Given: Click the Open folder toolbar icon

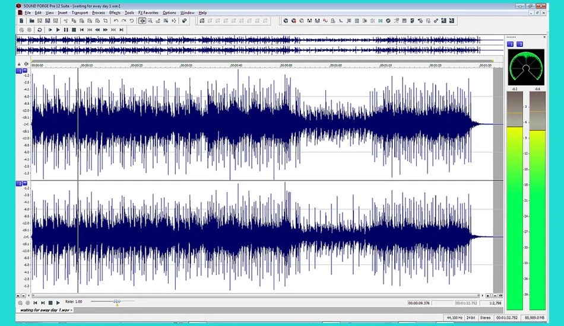Looking at the screenshot, I should (31, 21).
